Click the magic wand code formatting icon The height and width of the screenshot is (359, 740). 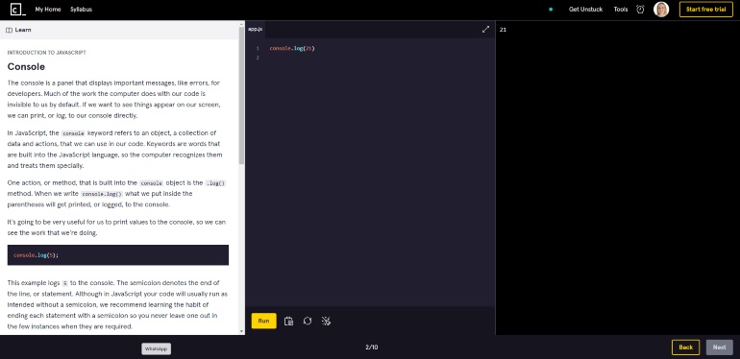pos(326,321)
